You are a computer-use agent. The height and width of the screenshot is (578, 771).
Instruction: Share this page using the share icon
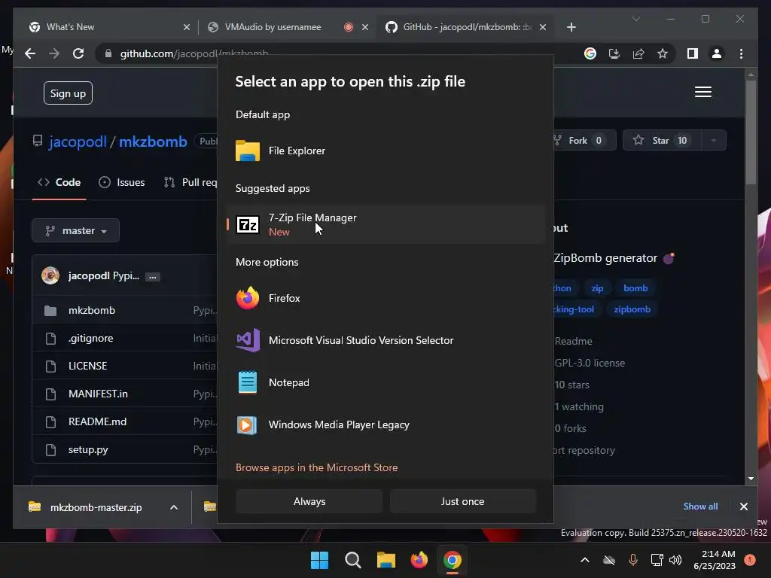coord(638,53)
